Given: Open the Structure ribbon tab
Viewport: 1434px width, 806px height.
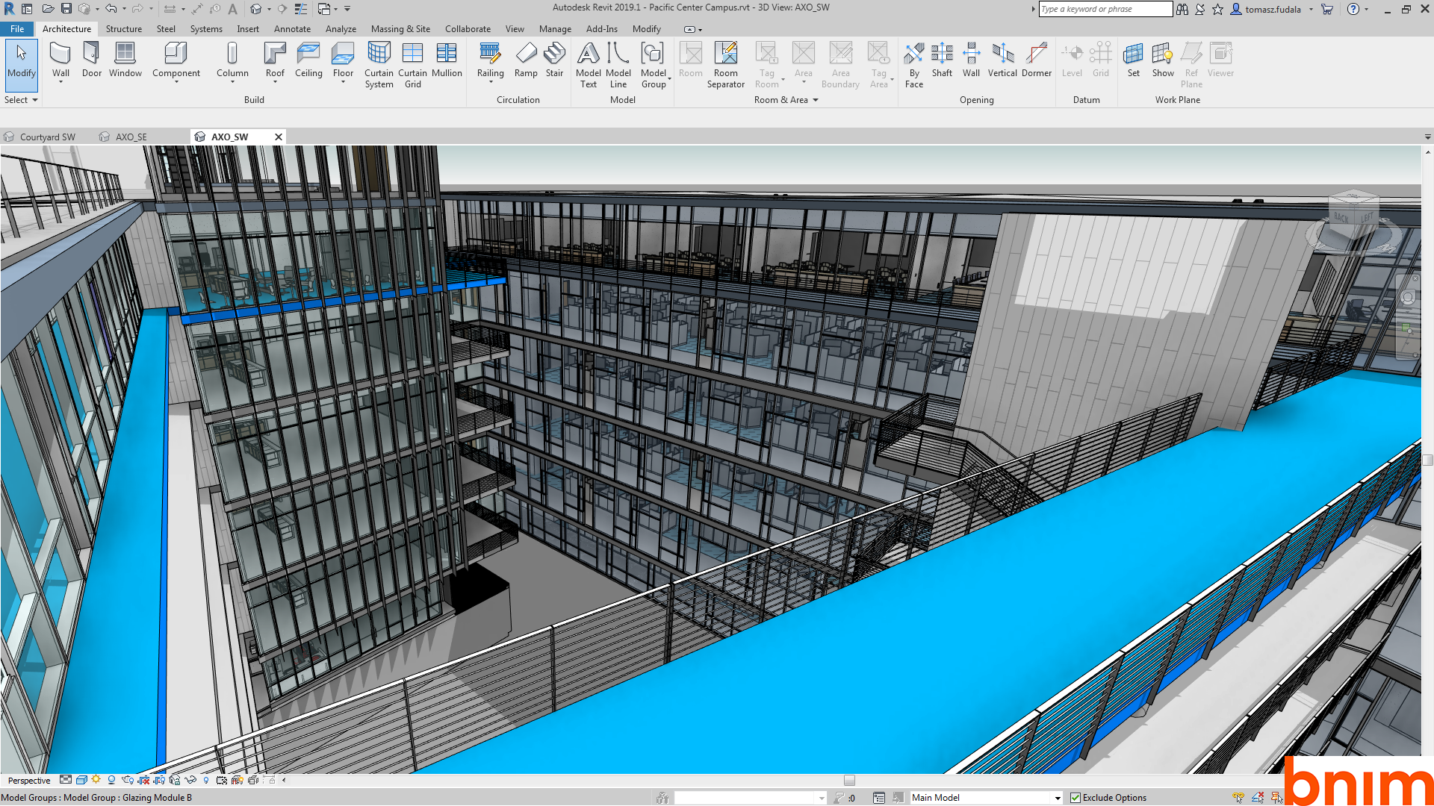Looking at the screenshot, I should 123,29.
